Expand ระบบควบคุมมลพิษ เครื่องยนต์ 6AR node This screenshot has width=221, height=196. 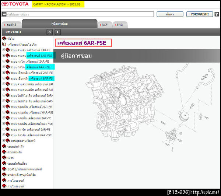[x=4, y=90]
